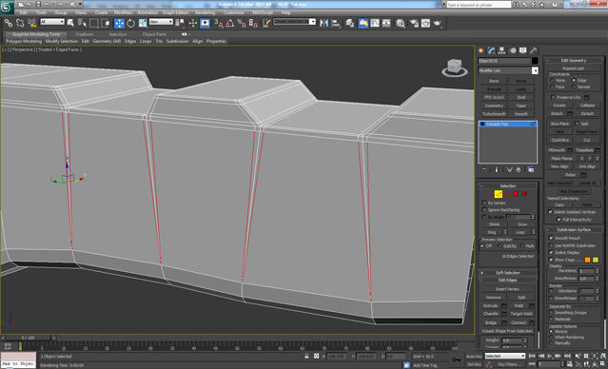Open the Render Setup icon
The height and width of the screenshot is (369, 608).
[x=414, y=23]
